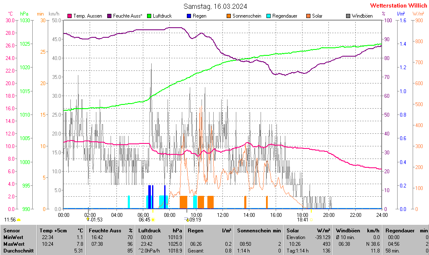Click the orange Sonnenschein legend swatch
Viewport: 429px width, 255px height.
[229, 16]
